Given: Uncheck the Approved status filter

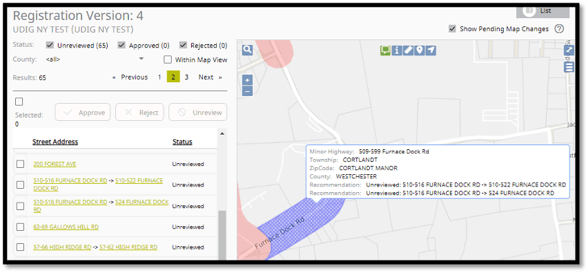Looking at the screenshot, I should [x=121, y=45].
